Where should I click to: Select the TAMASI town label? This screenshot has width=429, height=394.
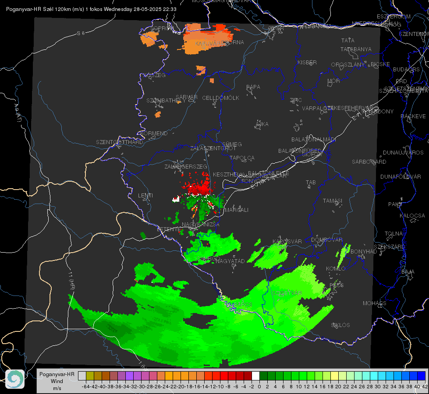coord(333,201)
